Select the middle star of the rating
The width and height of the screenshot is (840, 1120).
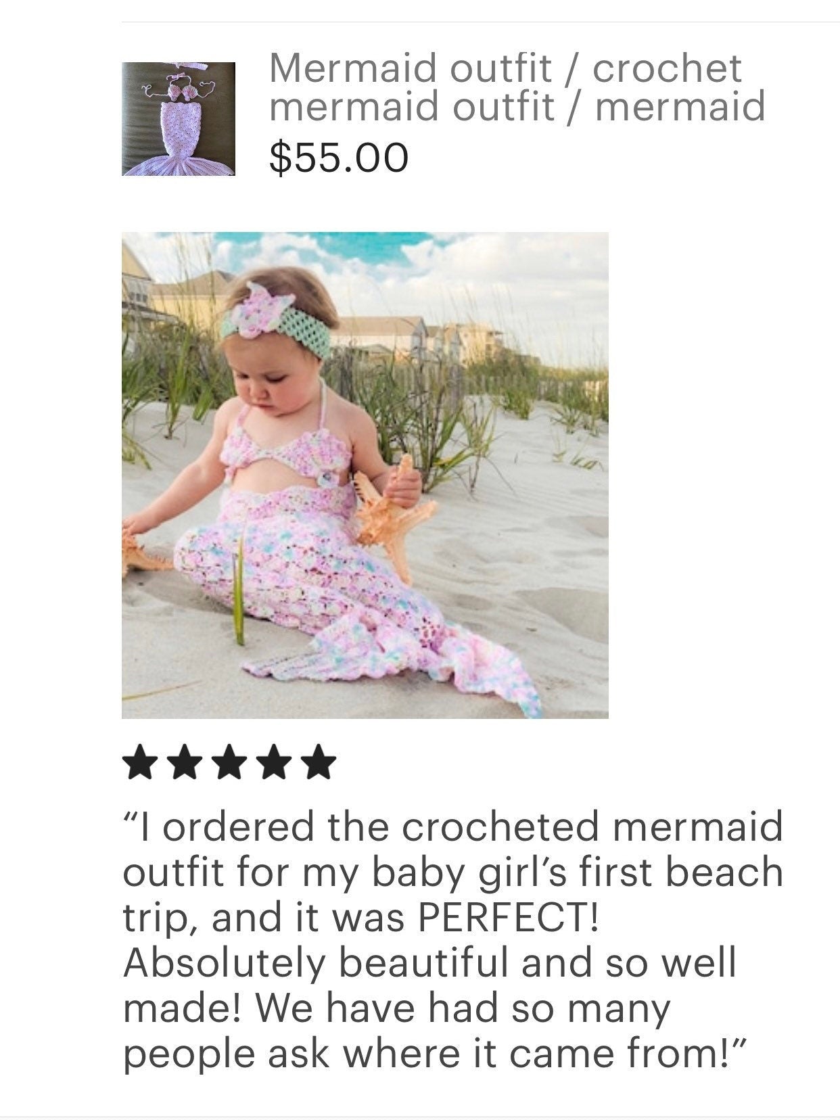[x=229, y=764]
